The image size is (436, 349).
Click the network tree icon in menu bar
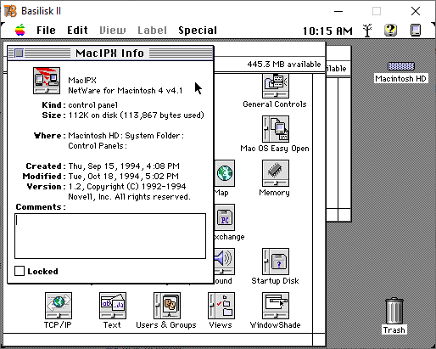367,30
